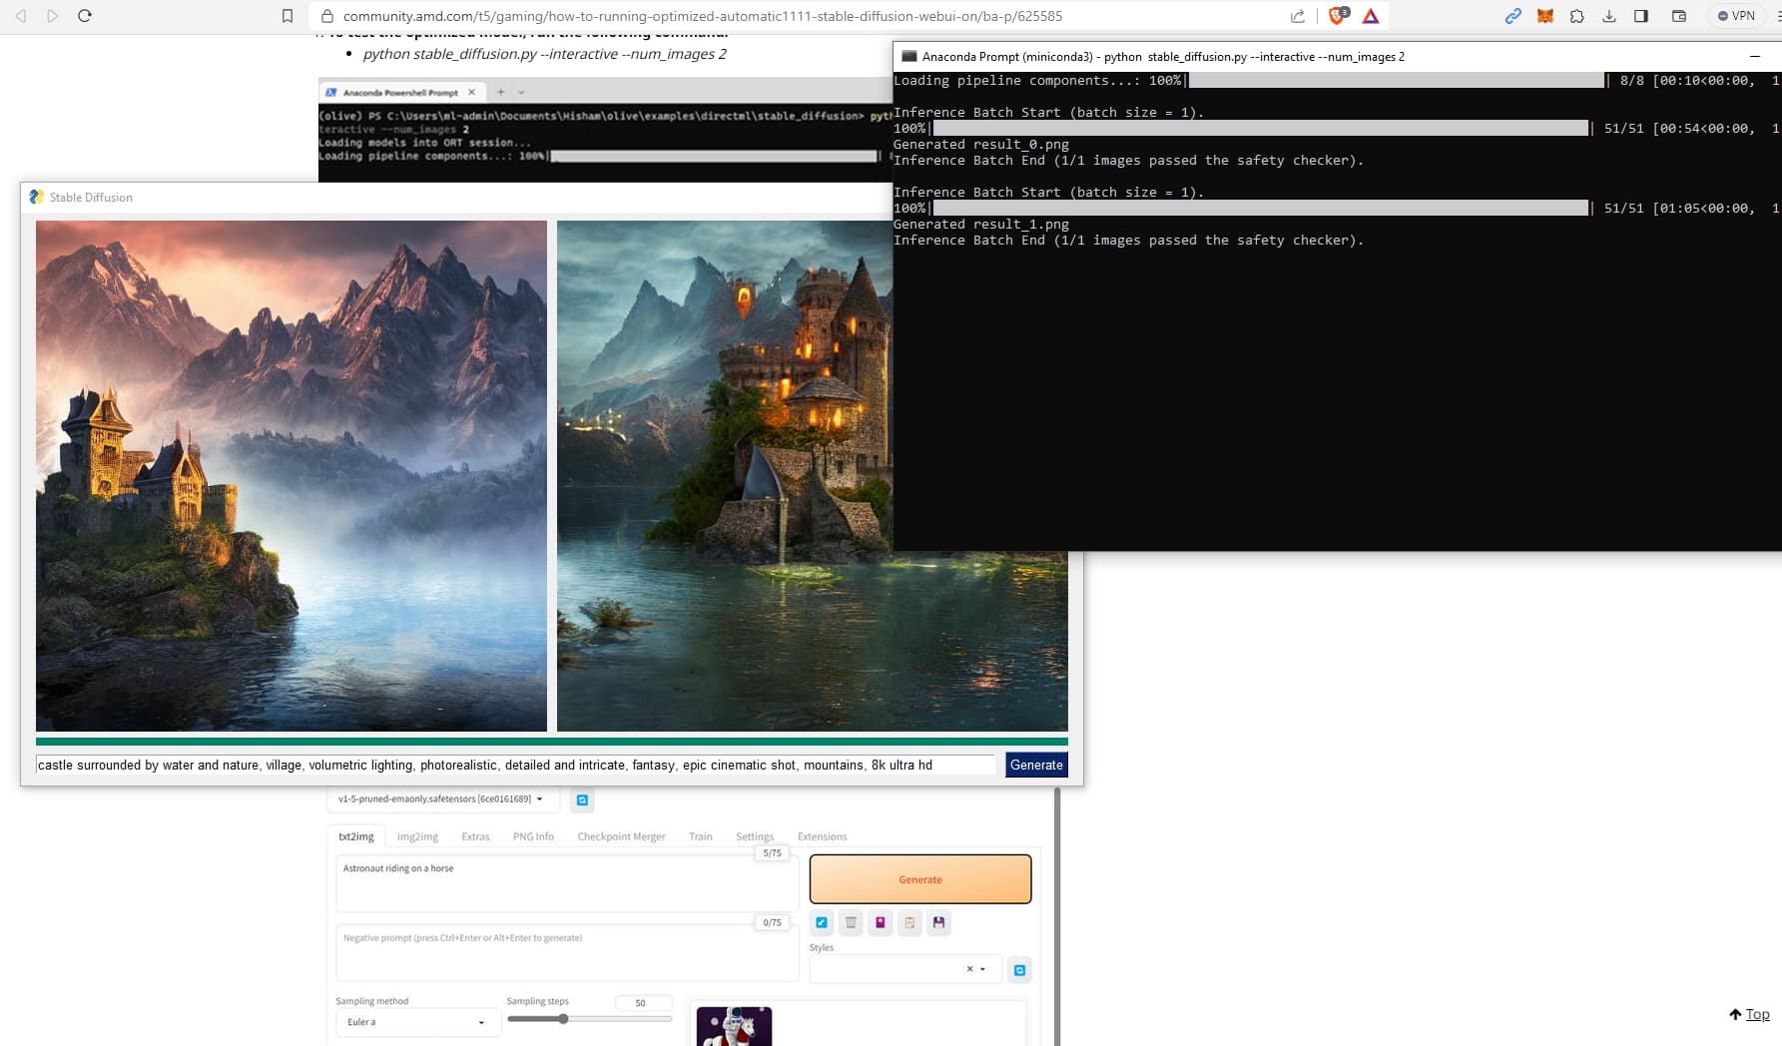1782x1046 pixels.
Task: Go back in the browser
Action: (21, 16)
